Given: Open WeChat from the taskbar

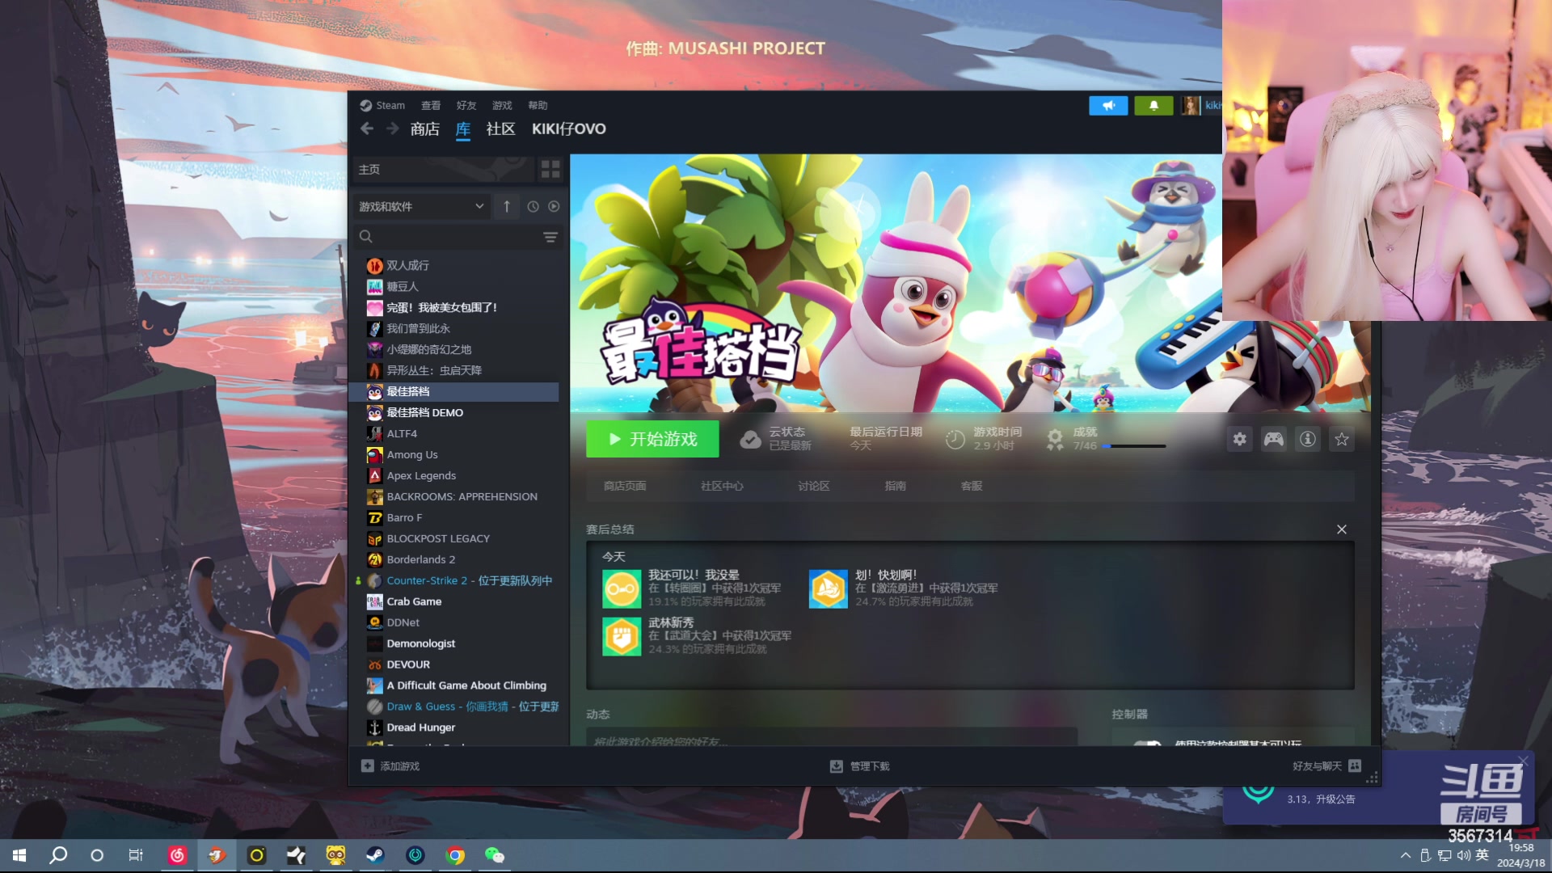Looking at the screenshot, I should [494, 855].
